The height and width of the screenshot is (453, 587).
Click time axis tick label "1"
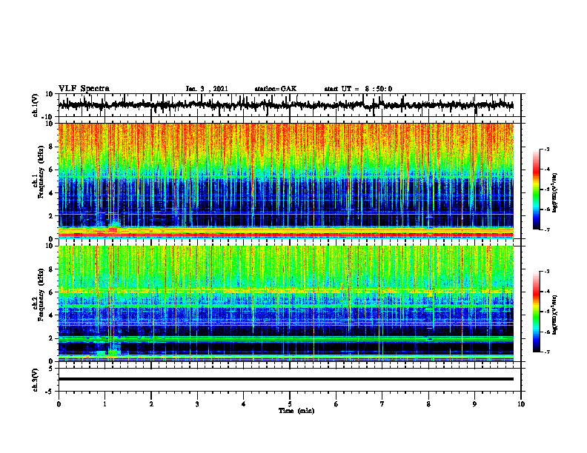coord(105,404)
